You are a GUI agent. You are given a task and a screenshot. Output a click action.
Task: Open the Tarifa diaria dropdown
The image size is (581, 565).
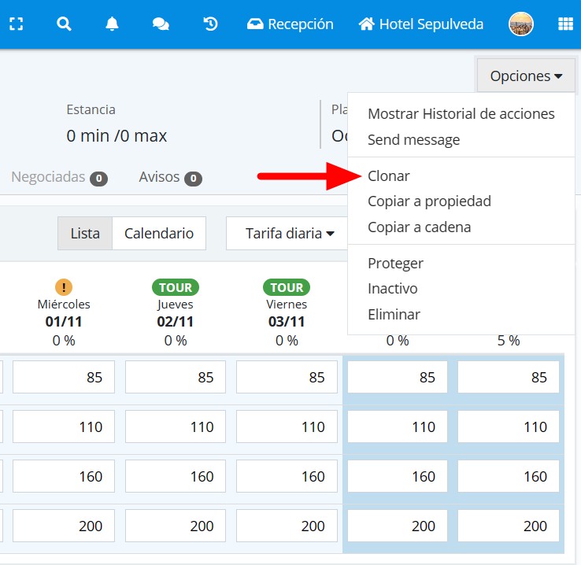[290, 234]
